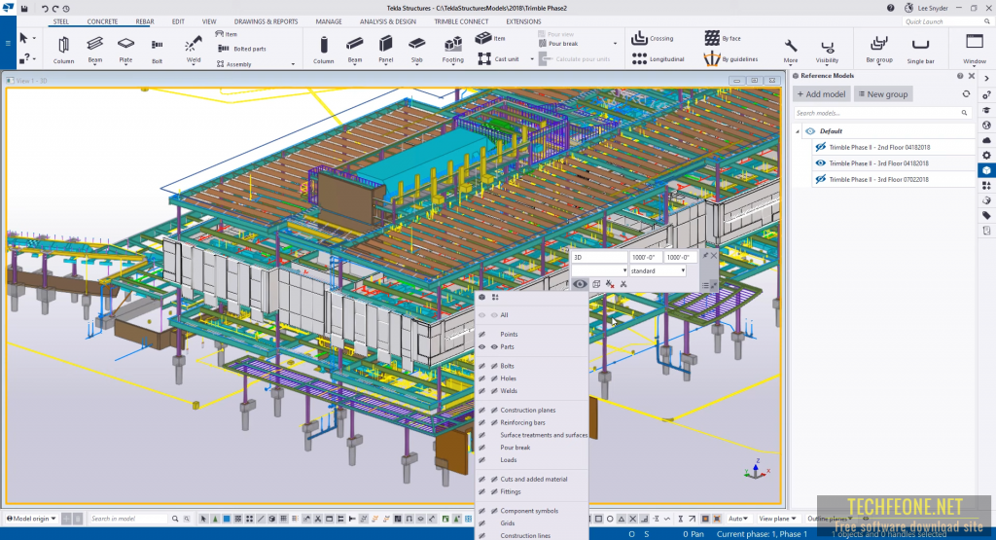Image resolution: width=996 pixels, height=540 pixels.
Task: Open the Model origin dropdown
Action: coord(31,519)
